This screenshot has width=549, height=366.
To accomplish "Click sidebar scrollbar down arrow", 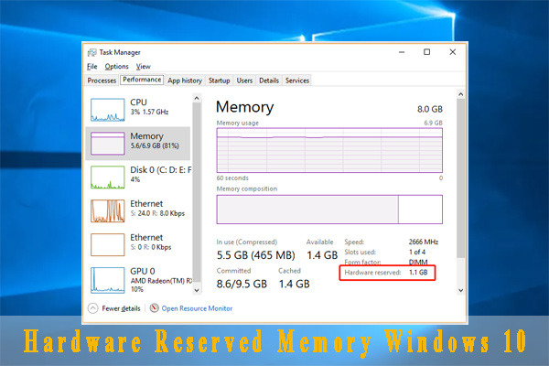I will [197, 290].
